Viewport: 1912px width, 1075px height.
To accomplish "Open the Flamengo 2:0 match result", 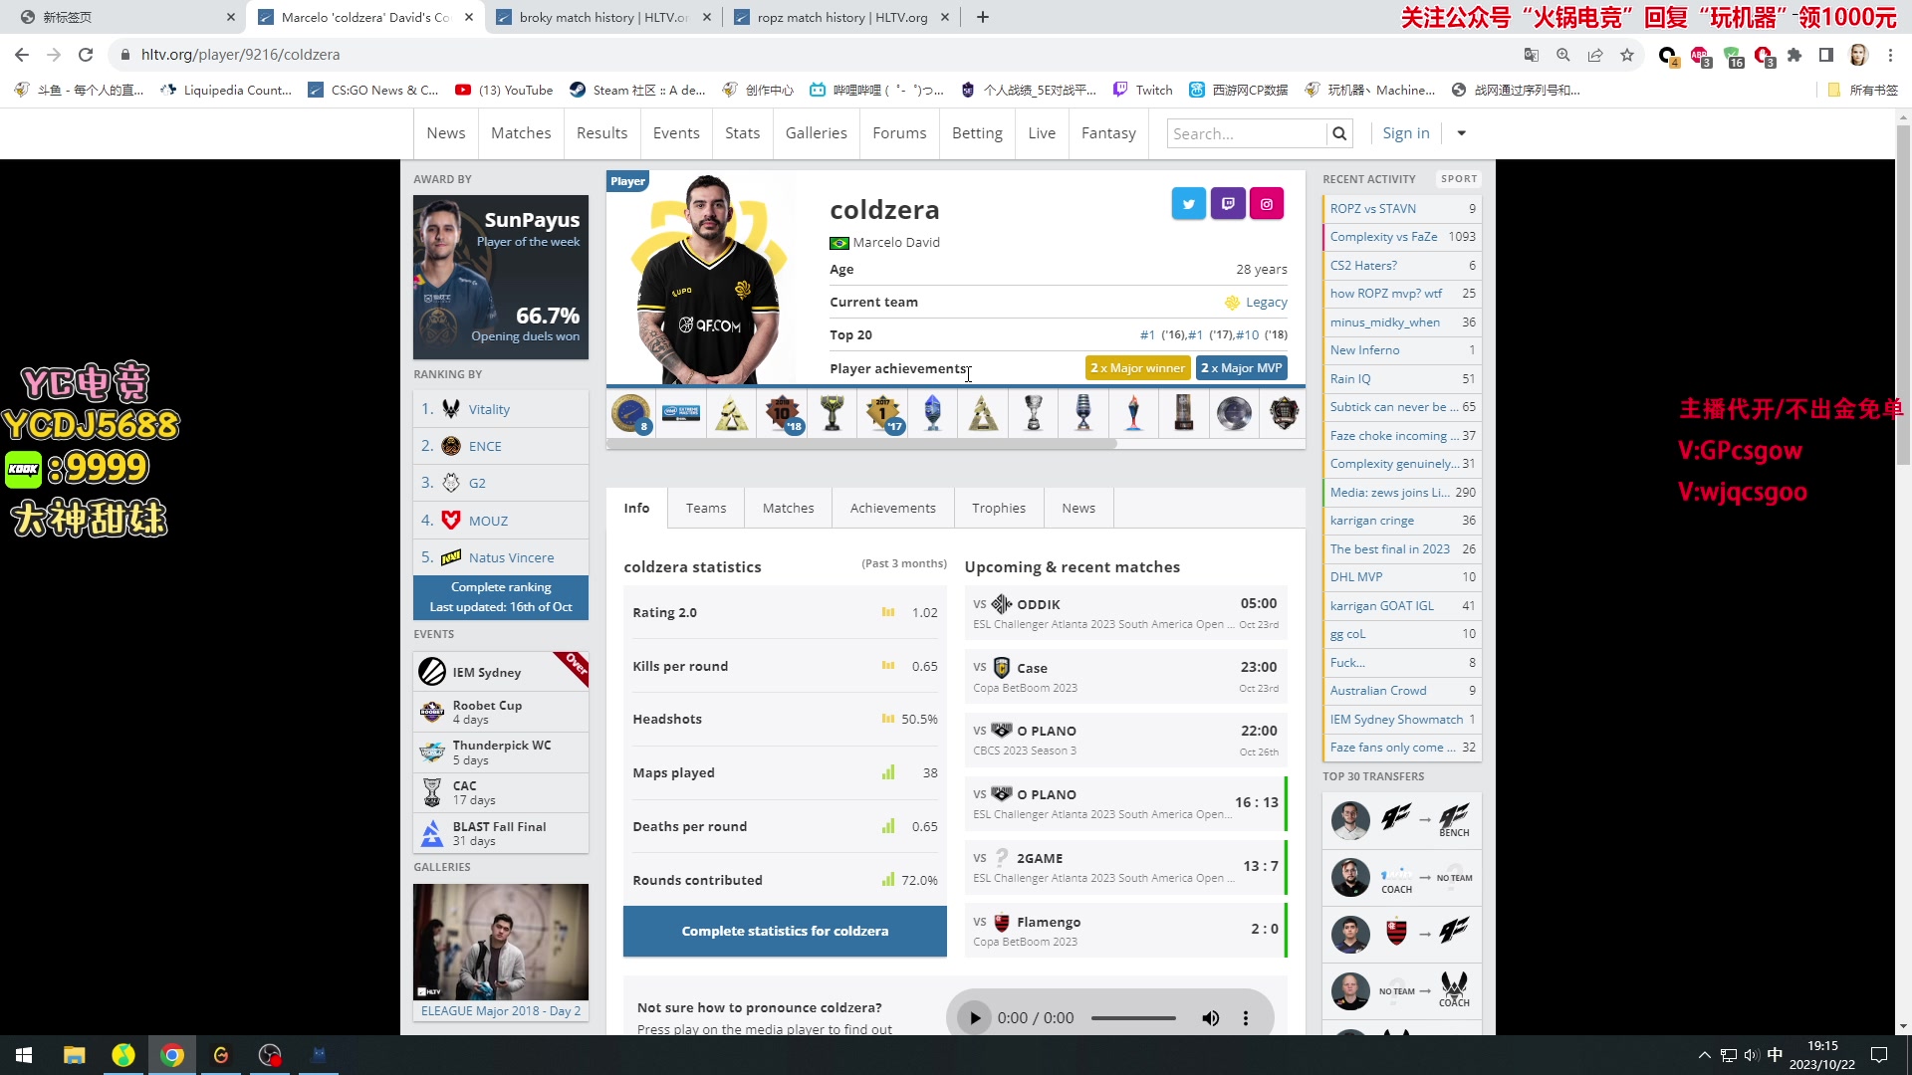I will pyautogui.click(x=1125, y=931).
